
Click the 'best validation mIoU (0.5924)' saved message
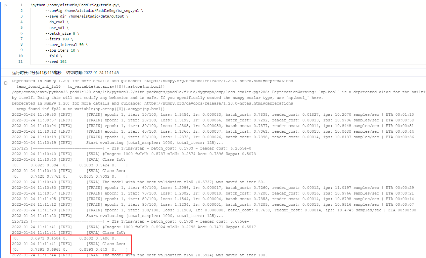click(x=139, y=255)
